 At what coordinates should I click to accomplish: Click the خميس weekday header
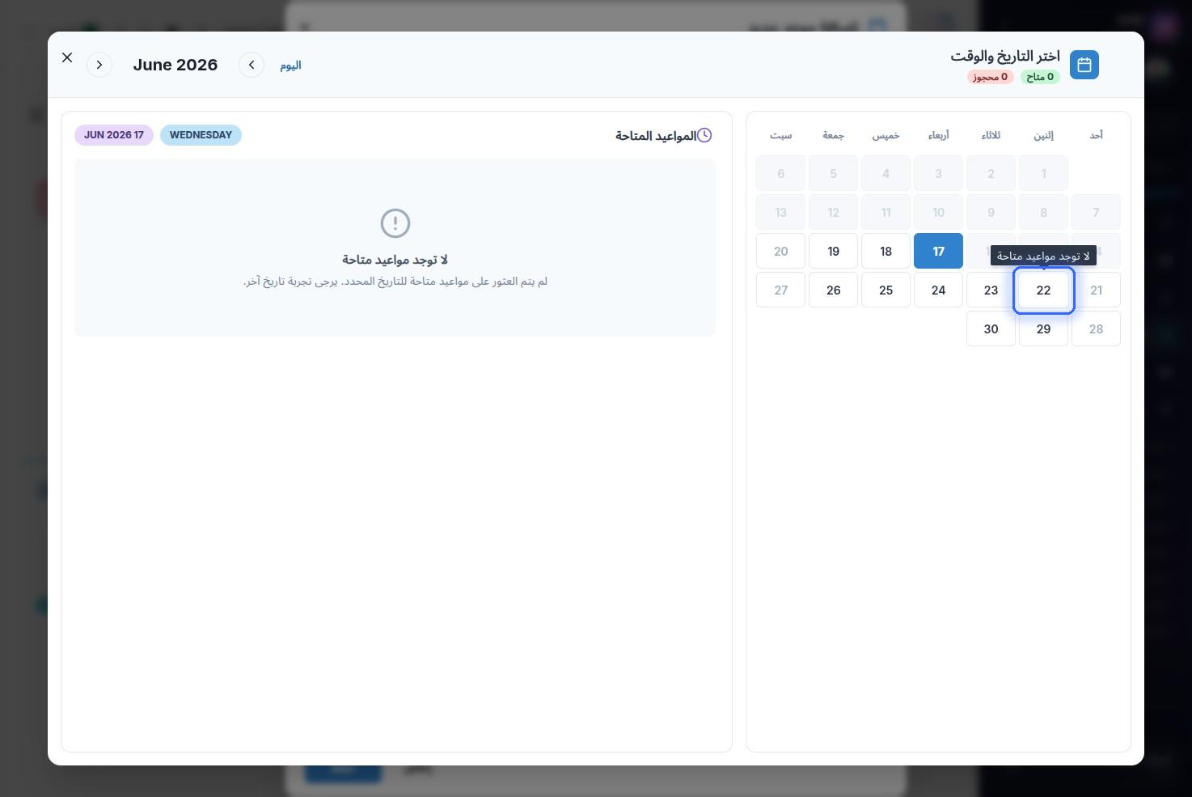click(x=886, y=135)
